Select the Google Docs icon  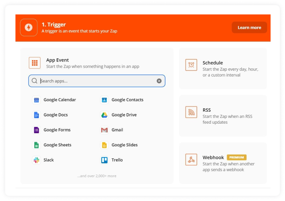(36, 115)
